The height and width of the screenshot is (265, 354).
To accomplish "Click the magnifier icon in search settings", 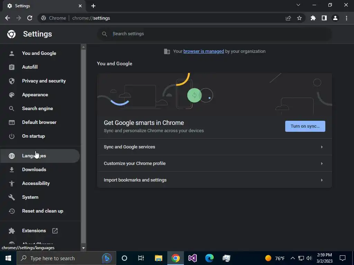I will (104, 34).
